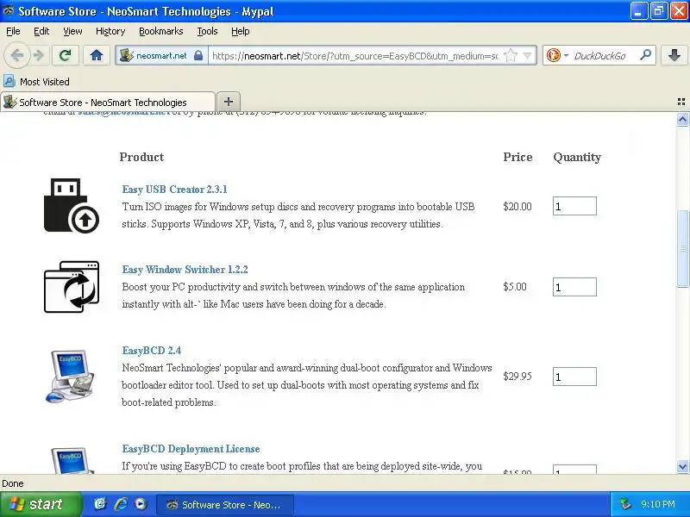Bookmark page with the star icon
This screenshot has width=690, height=517.
511,56
